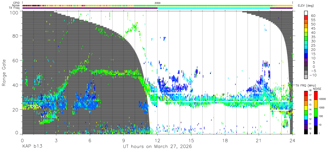
Task: Click the 3 tick on UT hours axis
Action: click(x=56, y=140)
